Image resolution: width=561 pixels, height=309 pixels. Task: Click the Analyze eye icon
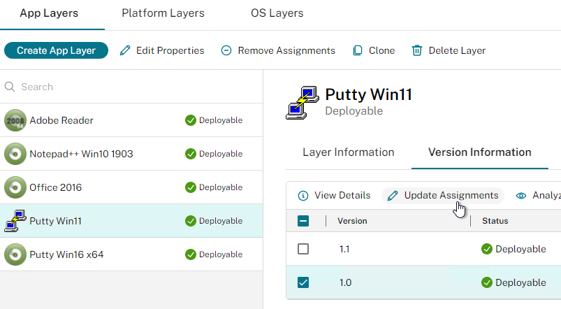[521, 196]
